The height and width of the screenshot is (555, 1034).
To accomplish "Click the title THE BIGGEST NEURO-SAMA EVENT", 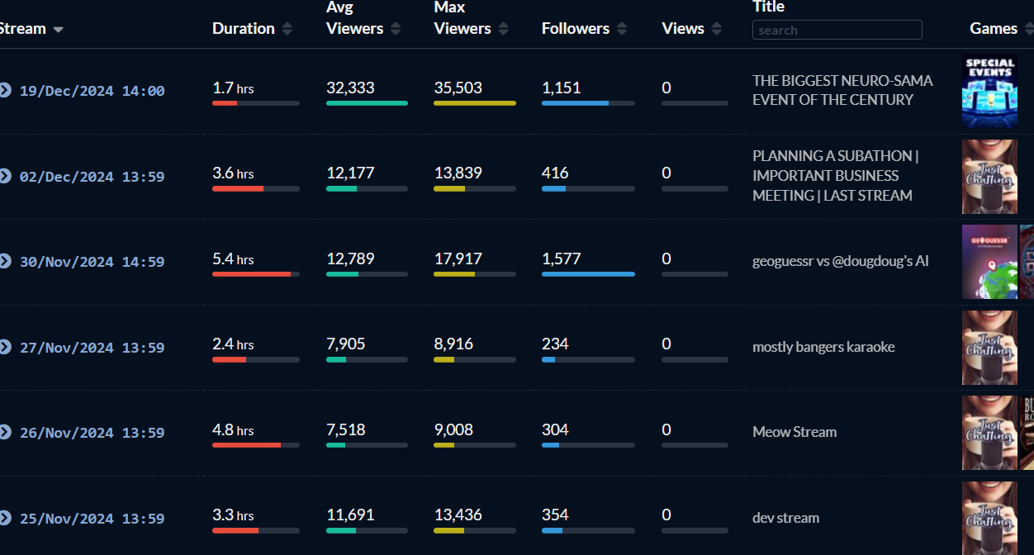I will (842, 90).
